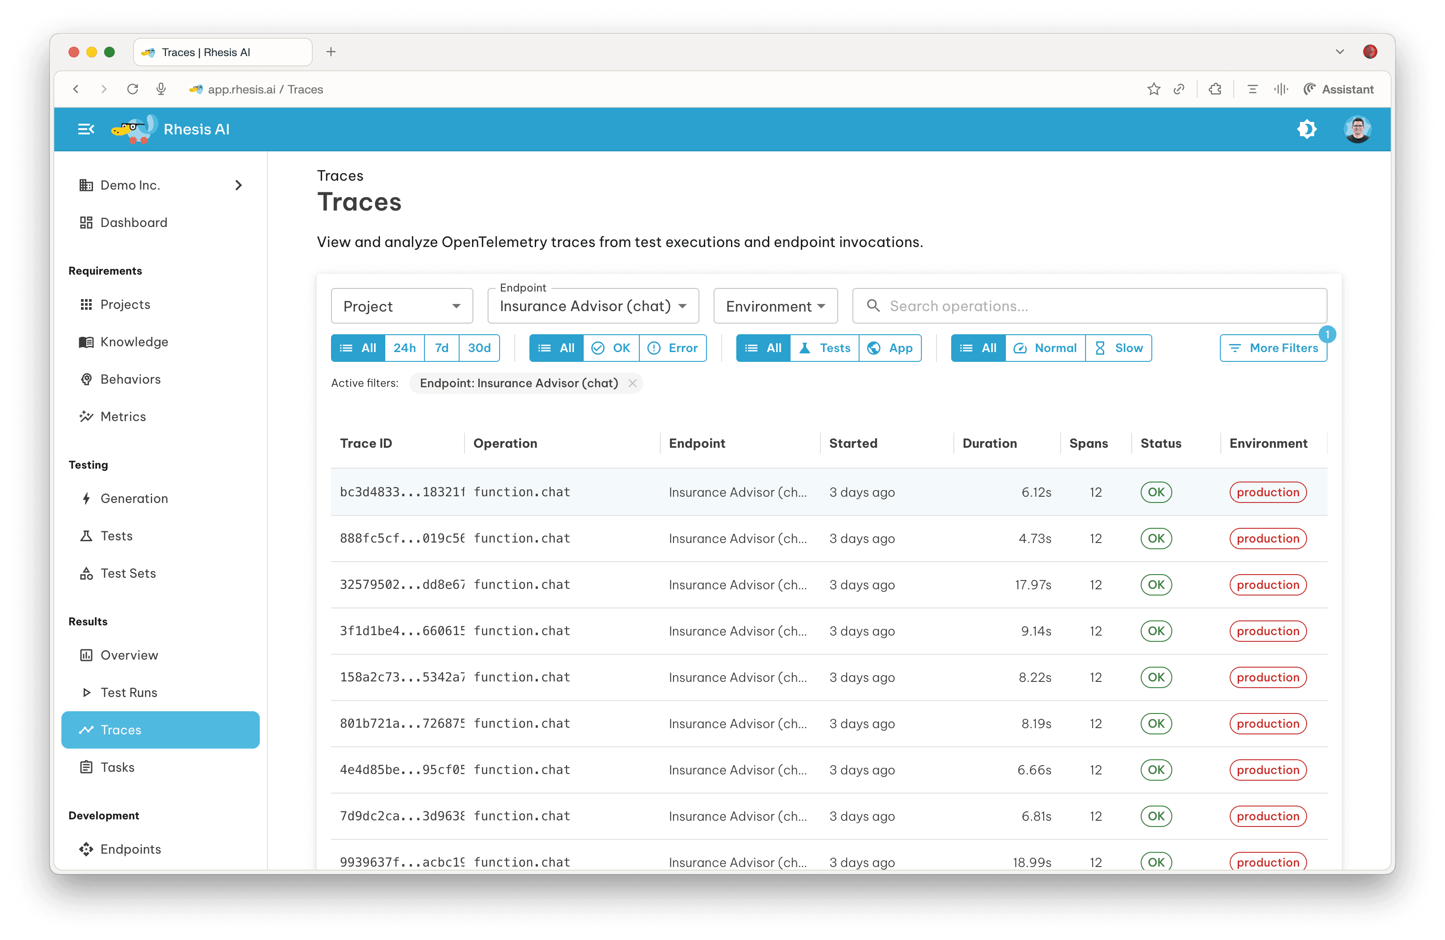Click the Rhesis AI platypus logo
This screenshot has width=1445, height=940.
pos(135,129)
